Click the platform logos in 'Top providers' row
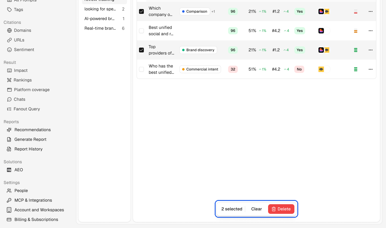This screenshot has height=228, width=386. pyautogui.click(x=324, y=50)
